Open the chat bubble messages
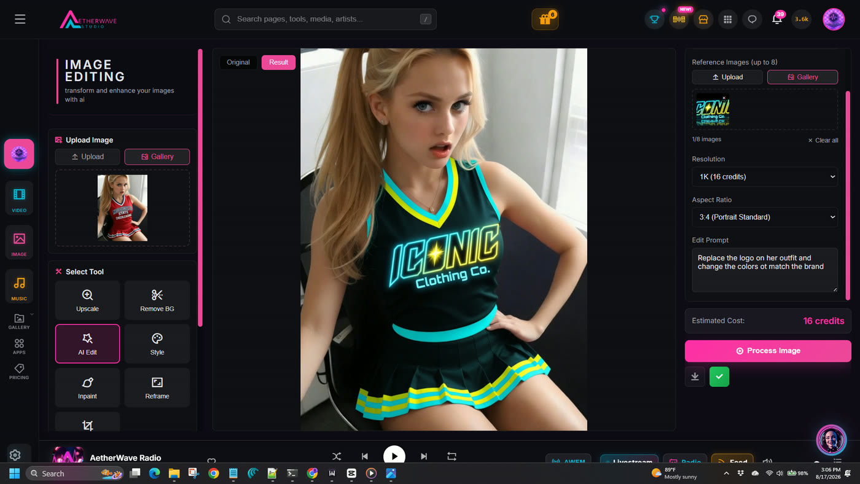Viewport: 860px width, 484px height. pyautogui.click(x=752, y=19)
